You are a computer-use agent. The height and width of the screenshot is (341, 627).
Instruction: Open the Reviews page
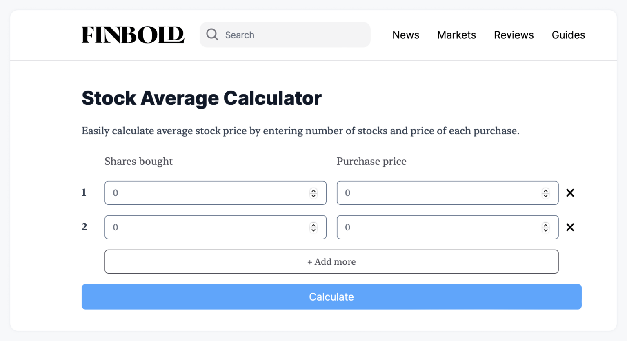coord(514,35)
